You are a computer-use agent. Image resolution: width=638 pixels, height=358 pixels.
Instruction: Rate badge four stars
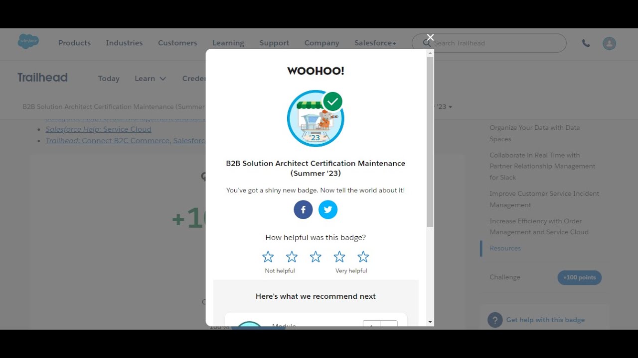[339, 257]
